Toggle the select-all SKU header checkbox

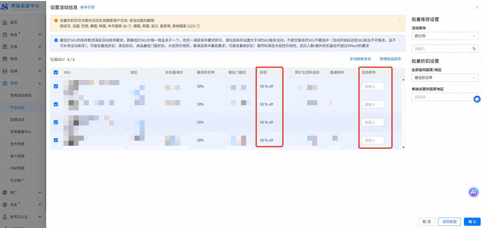(x=56, y=72)
